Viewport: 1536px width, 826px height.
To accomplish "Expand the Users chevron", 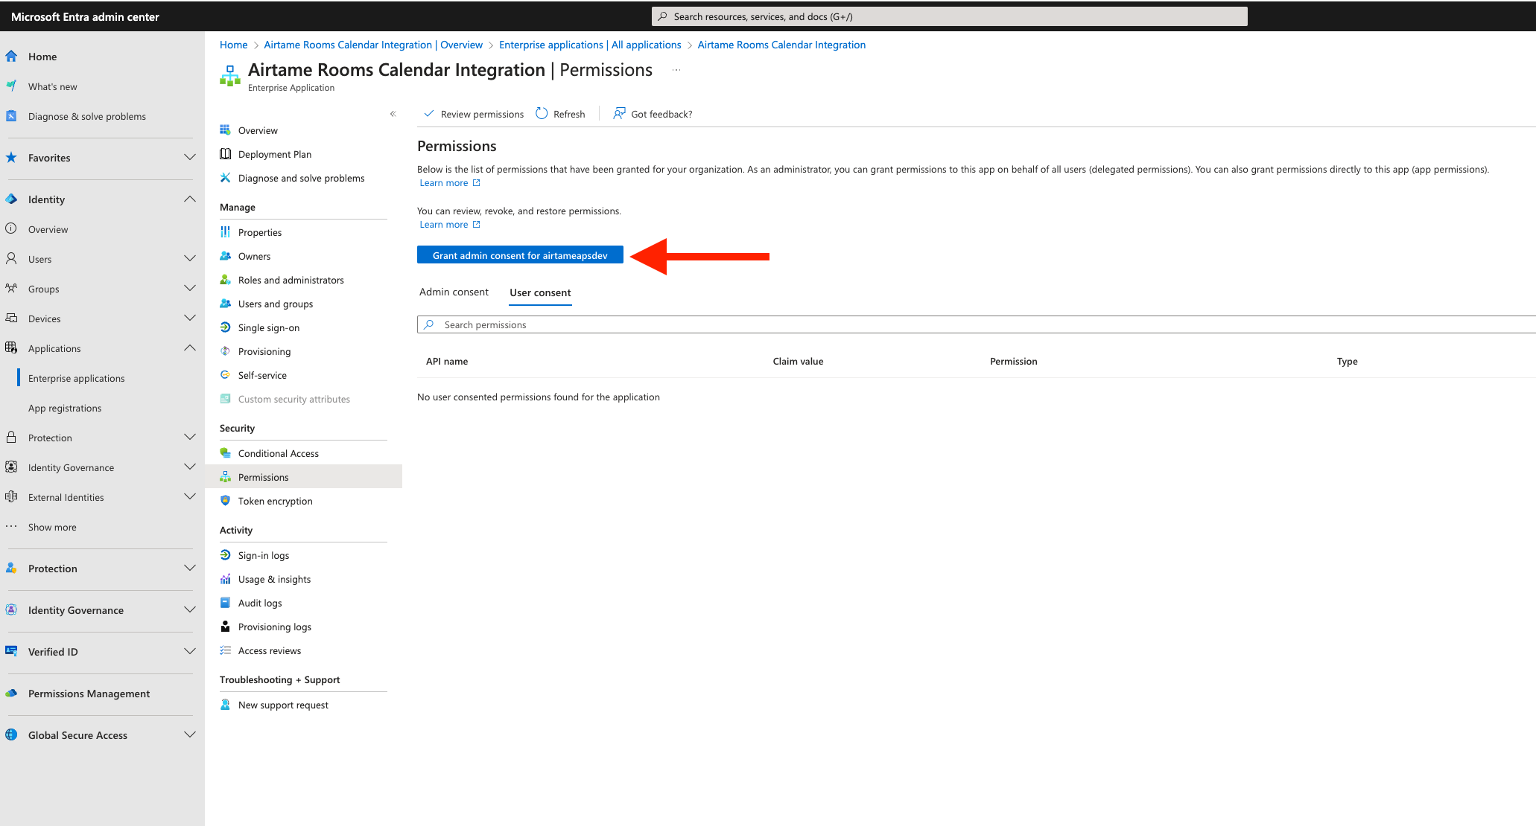I will pos(190,259).
